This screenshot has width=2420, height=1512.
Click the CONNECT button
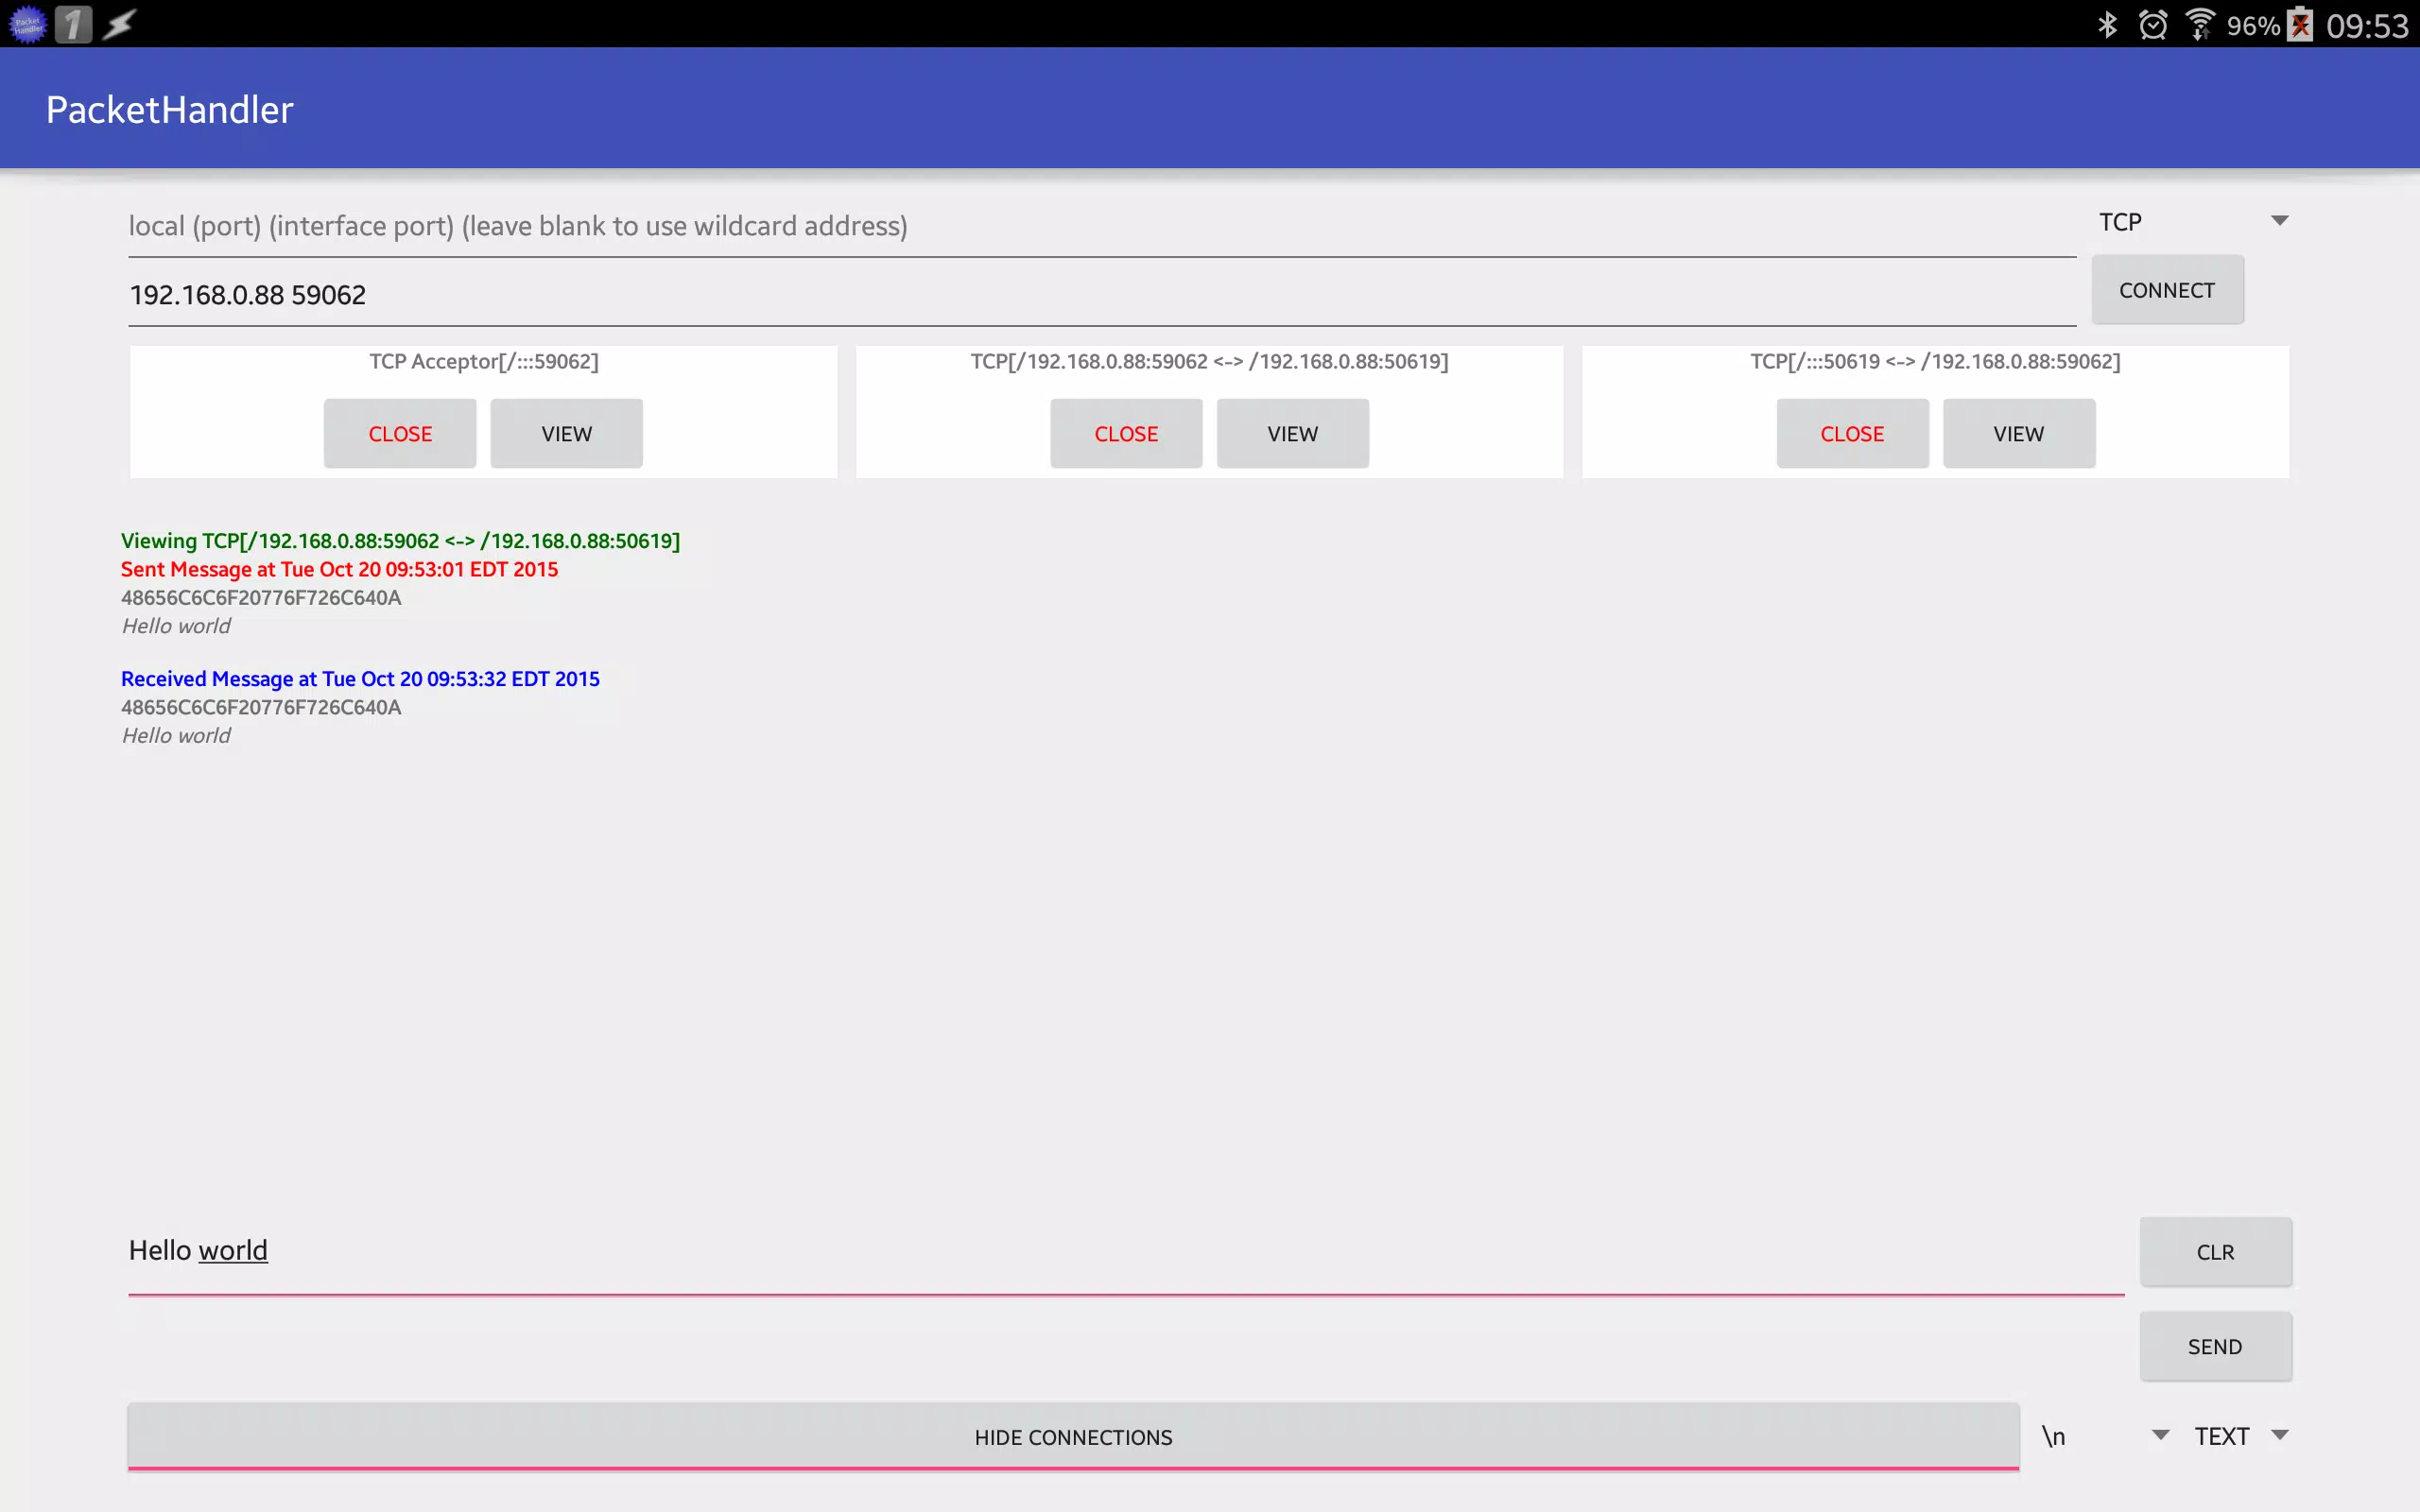2167,290
